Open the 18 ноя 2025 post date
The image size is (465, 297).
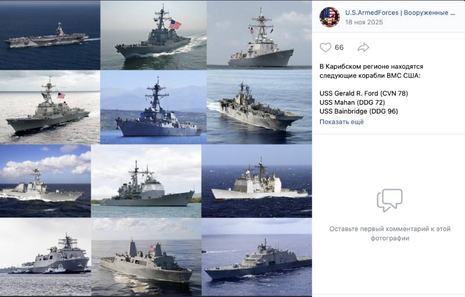point(364,22)
